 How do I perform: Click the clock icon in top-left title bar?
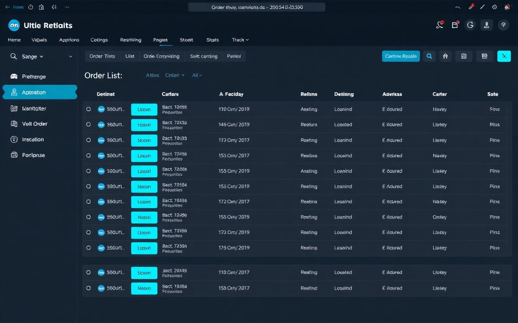(x=31, y=7)
